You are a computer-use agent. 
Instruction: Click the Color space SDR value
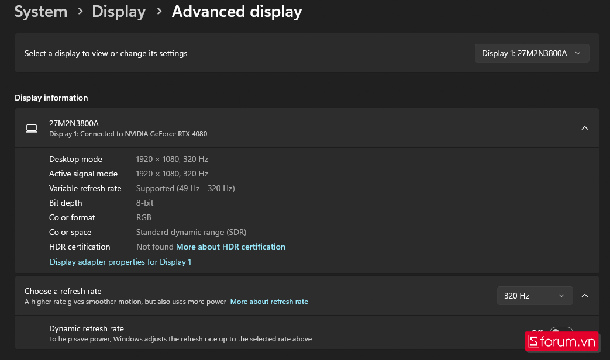coord(191,232)
